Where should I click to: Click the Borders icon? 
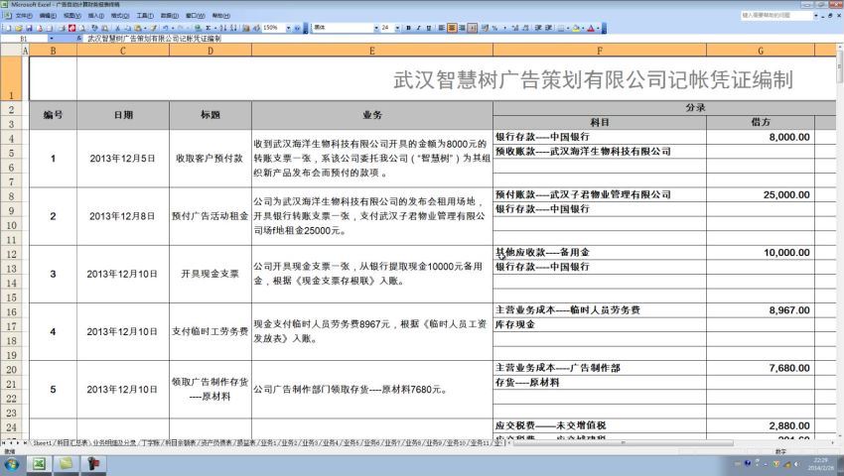561,28
